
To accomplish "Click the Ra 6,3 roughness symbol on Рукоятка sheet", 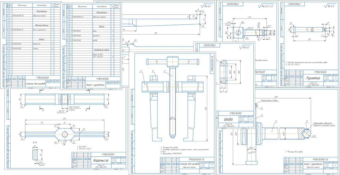I will click(329, 6).
